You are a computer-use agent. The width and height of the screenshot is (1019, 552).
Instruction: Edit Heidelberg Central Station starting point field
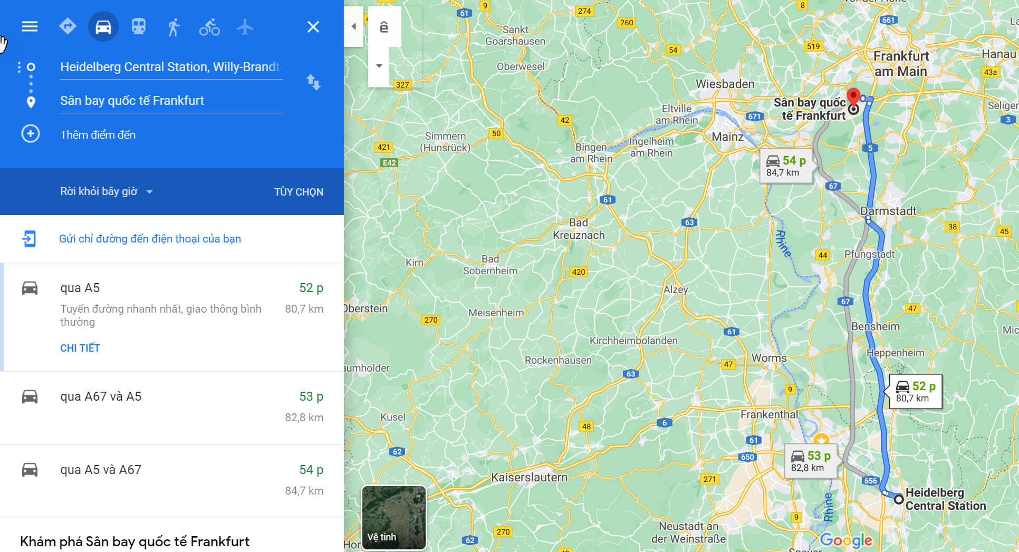point(171,67)
